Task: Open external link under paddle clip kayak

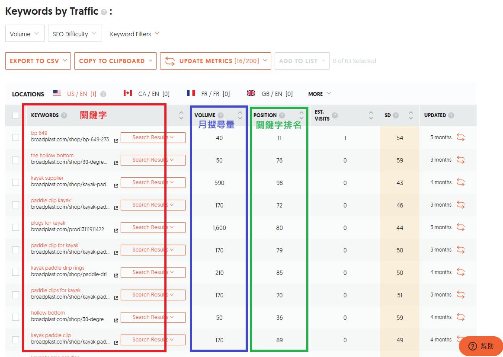Action: (116, 207)
